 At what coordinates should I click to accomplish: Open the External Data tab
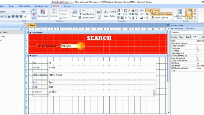(25, 6)
